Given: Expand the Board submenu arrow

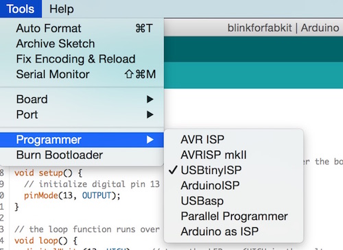Looking at the screenshot, I should (x=150, y=99).
